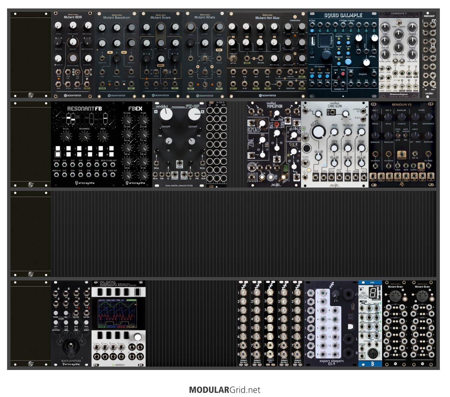Flip the FILTER switch on Mutant Hihats

[x=205, y=71]
